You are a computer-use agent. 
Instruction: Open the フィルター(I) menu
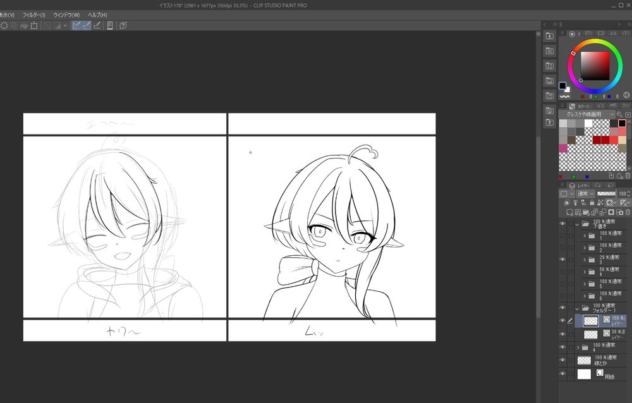click(x=34, y=15)
